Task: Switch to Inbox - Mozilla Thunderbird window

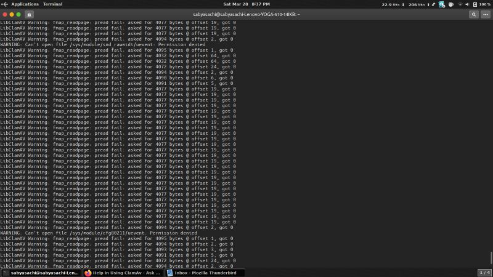Action: click(x=205, y=273)
